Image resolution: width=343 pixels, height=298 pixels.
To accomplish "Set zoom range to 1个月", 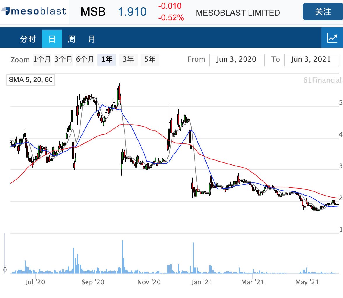I will point(42,59).
